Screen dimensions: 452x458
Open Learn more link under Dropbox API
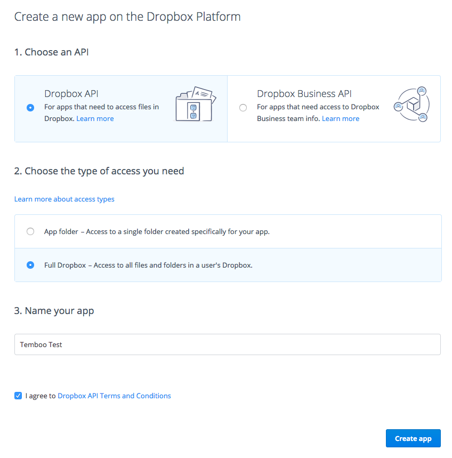[x=95, y=118]
